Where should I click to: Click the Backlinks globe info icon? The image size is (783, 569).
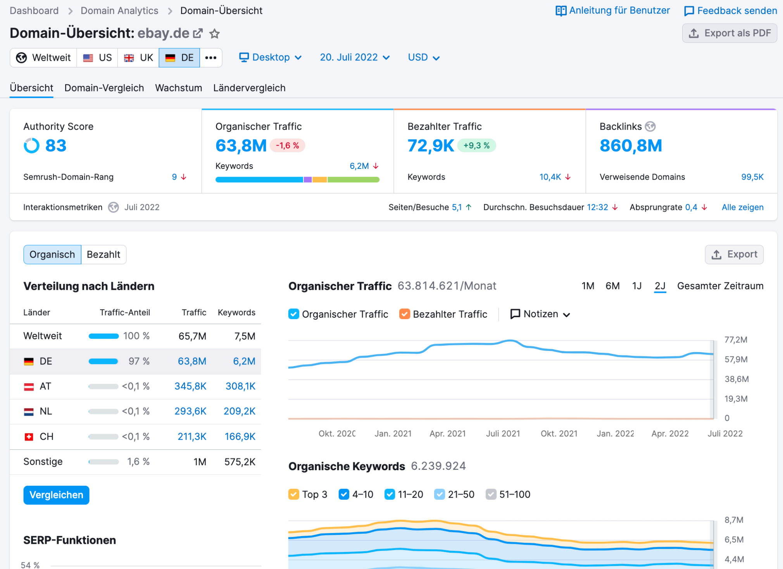tap(650, 126)
